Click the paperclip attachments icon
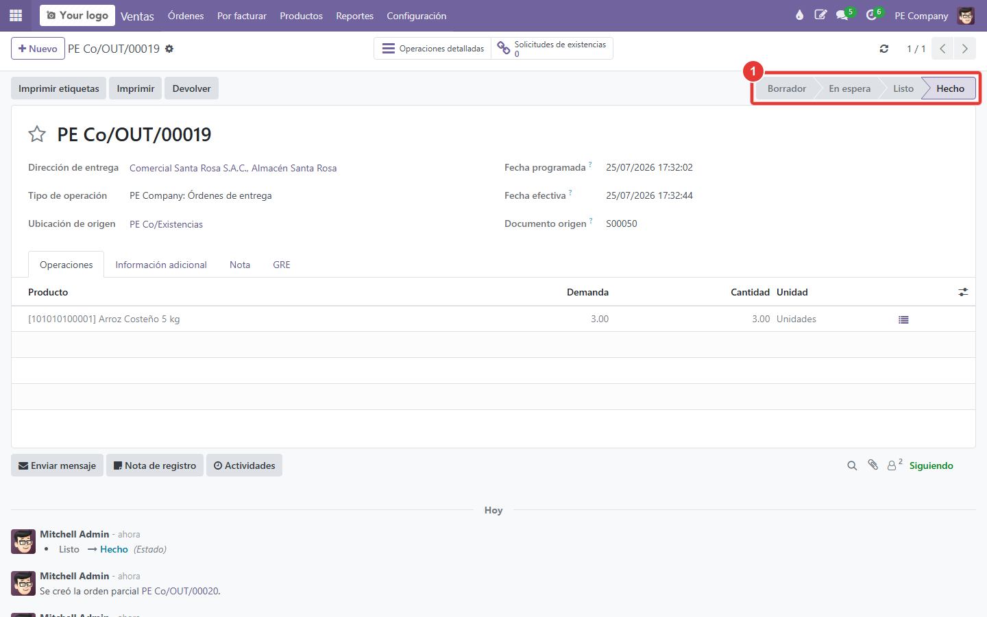This screenshot has height=617, width=987. point(873,465)
